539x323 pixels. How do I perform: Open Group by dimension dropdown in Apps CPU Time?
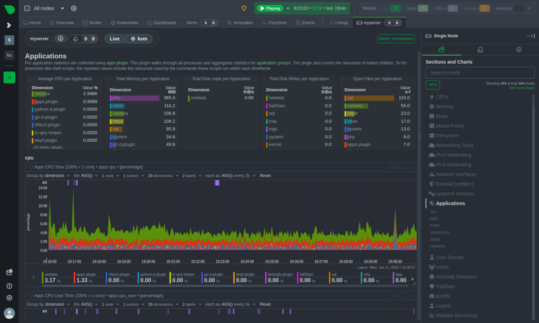point(48,175)
